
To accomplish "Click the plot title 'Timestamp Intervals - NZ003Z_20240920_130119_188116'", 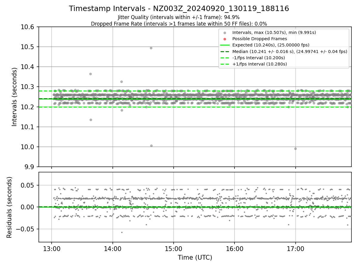I will click(179, 9).
